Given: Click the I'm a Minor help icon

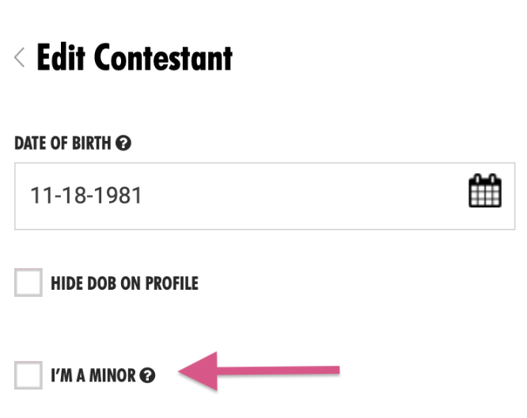Looking at the screenshot, I should pyautogui.click(x=147, y=376).
